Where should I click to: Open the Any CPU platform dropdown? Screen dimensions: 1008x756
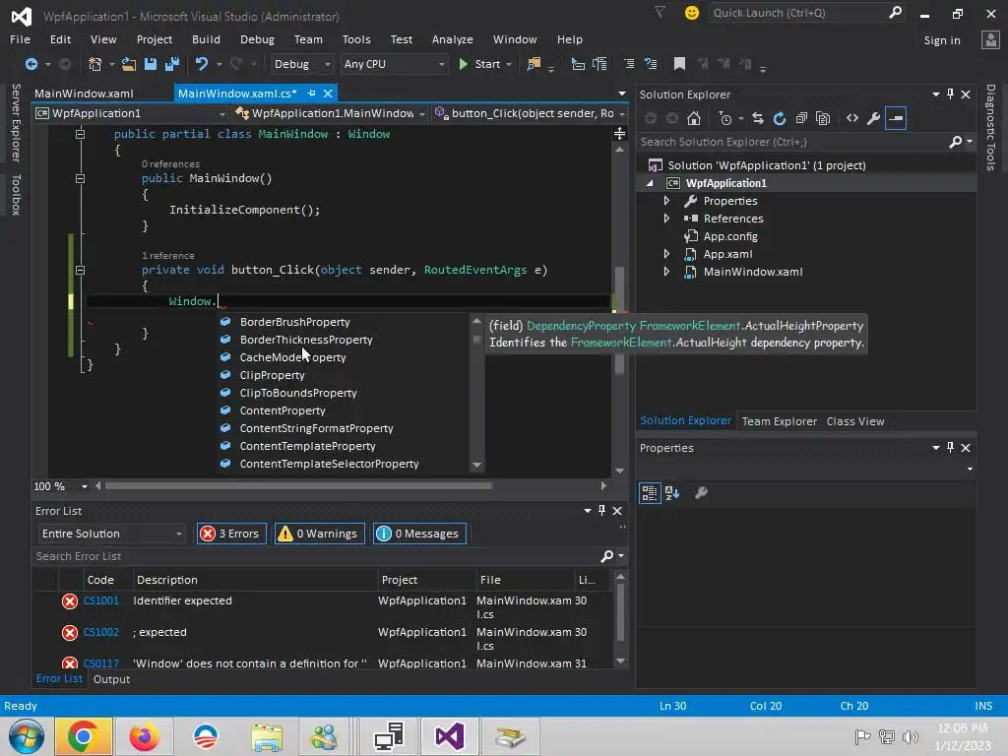pyautogui.click(x=394, y=64)
